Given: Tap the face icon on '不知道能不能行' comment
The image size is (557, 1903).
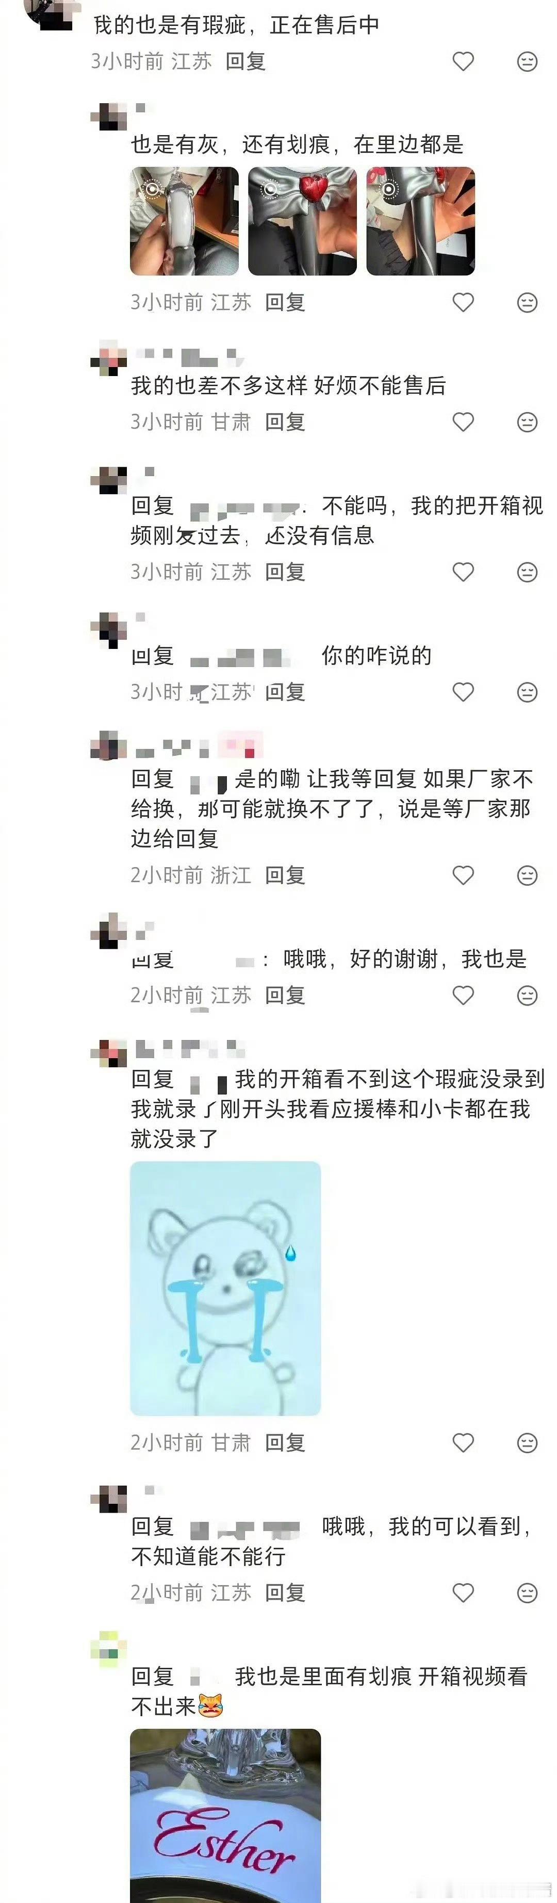Looking at the screenshot, I should coord(527,1593).
